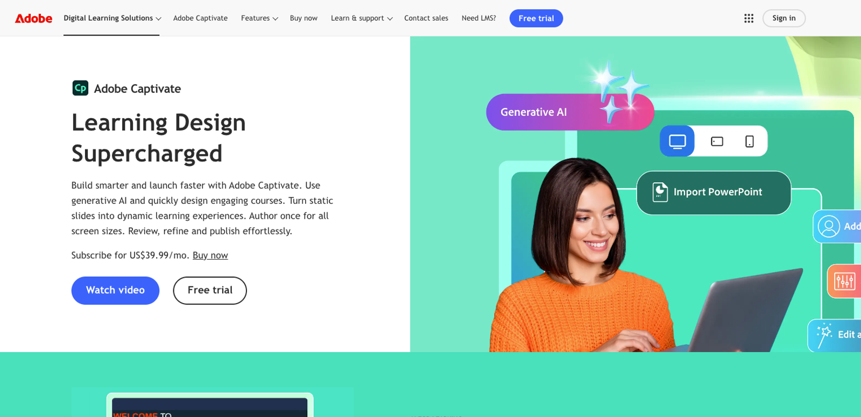Click the Adobe logo in header

tap(33, 18)
